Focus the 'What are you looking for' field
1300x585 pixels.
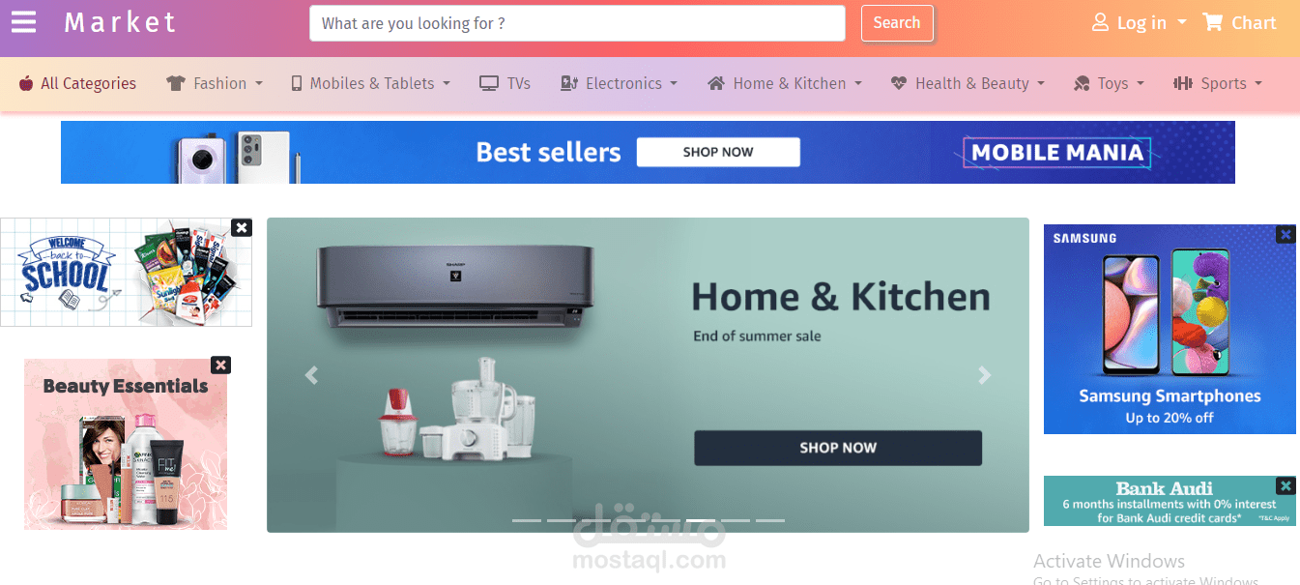pyautogui.click(x=577, y=23)
